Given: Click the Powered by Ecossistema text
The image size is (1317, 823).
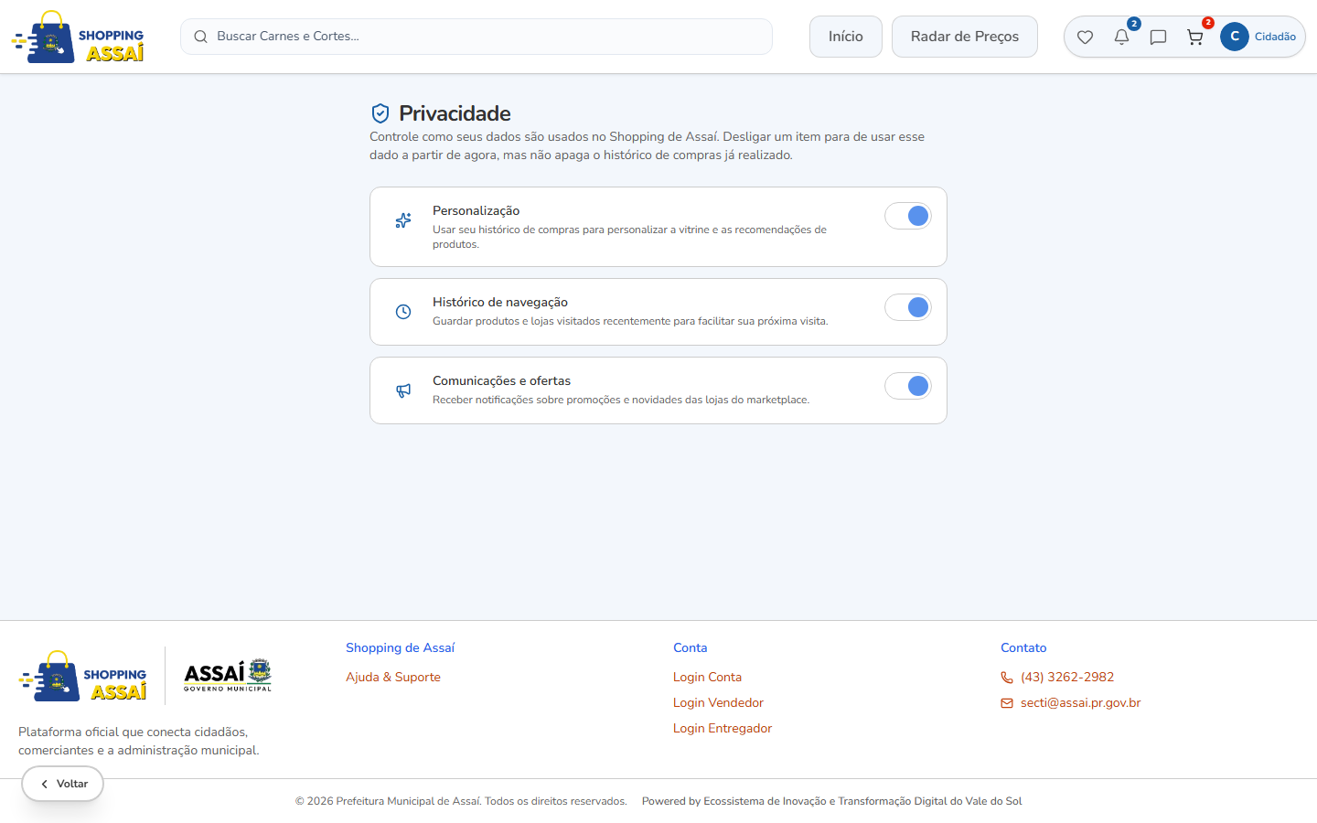Looking at the screenshot, I should tap(832, 801).
